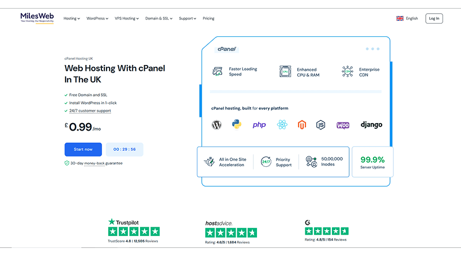Click the Node.js logo icon
This screenshot has width=461, height=256.
click(x=321, y=125)
